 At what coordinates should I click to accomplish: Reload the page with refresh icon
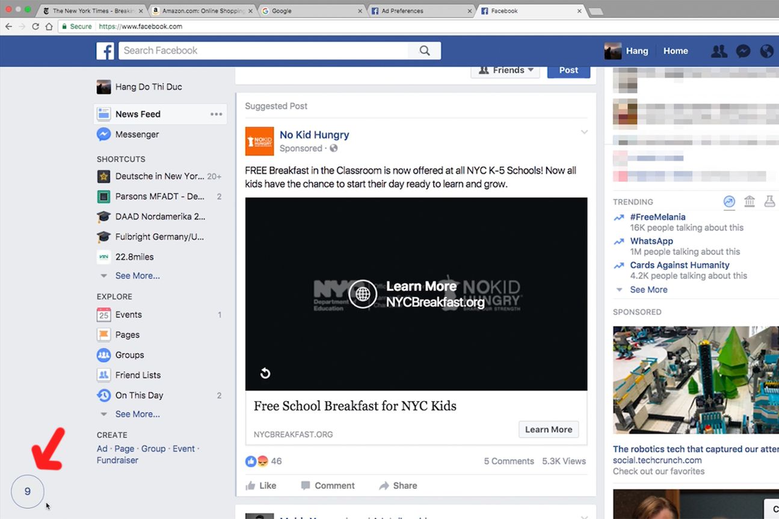(x=35, y=26)
